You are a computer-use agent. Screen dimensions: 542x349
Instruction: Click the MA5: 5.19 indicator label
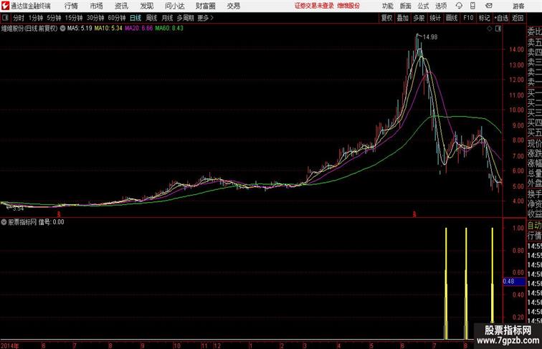80,29
